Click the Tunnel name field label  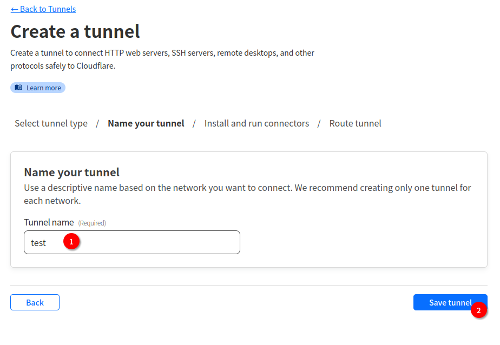[49, 222]
